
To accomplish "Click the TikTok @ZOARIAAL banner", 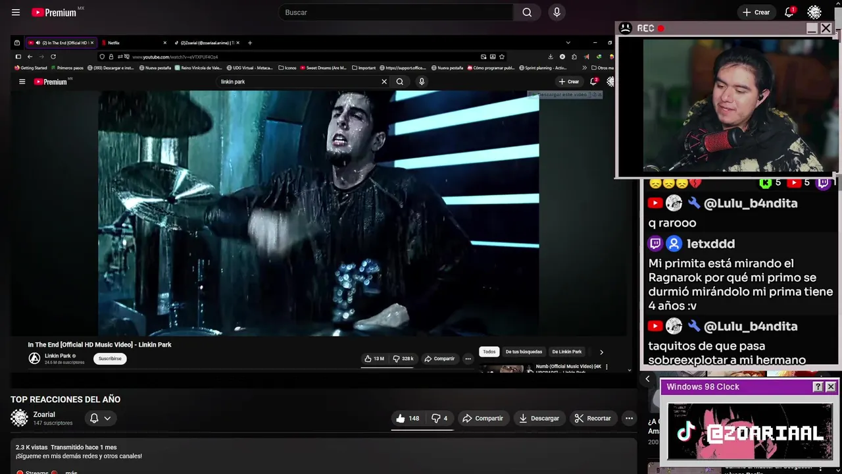I will coord(750,432).
